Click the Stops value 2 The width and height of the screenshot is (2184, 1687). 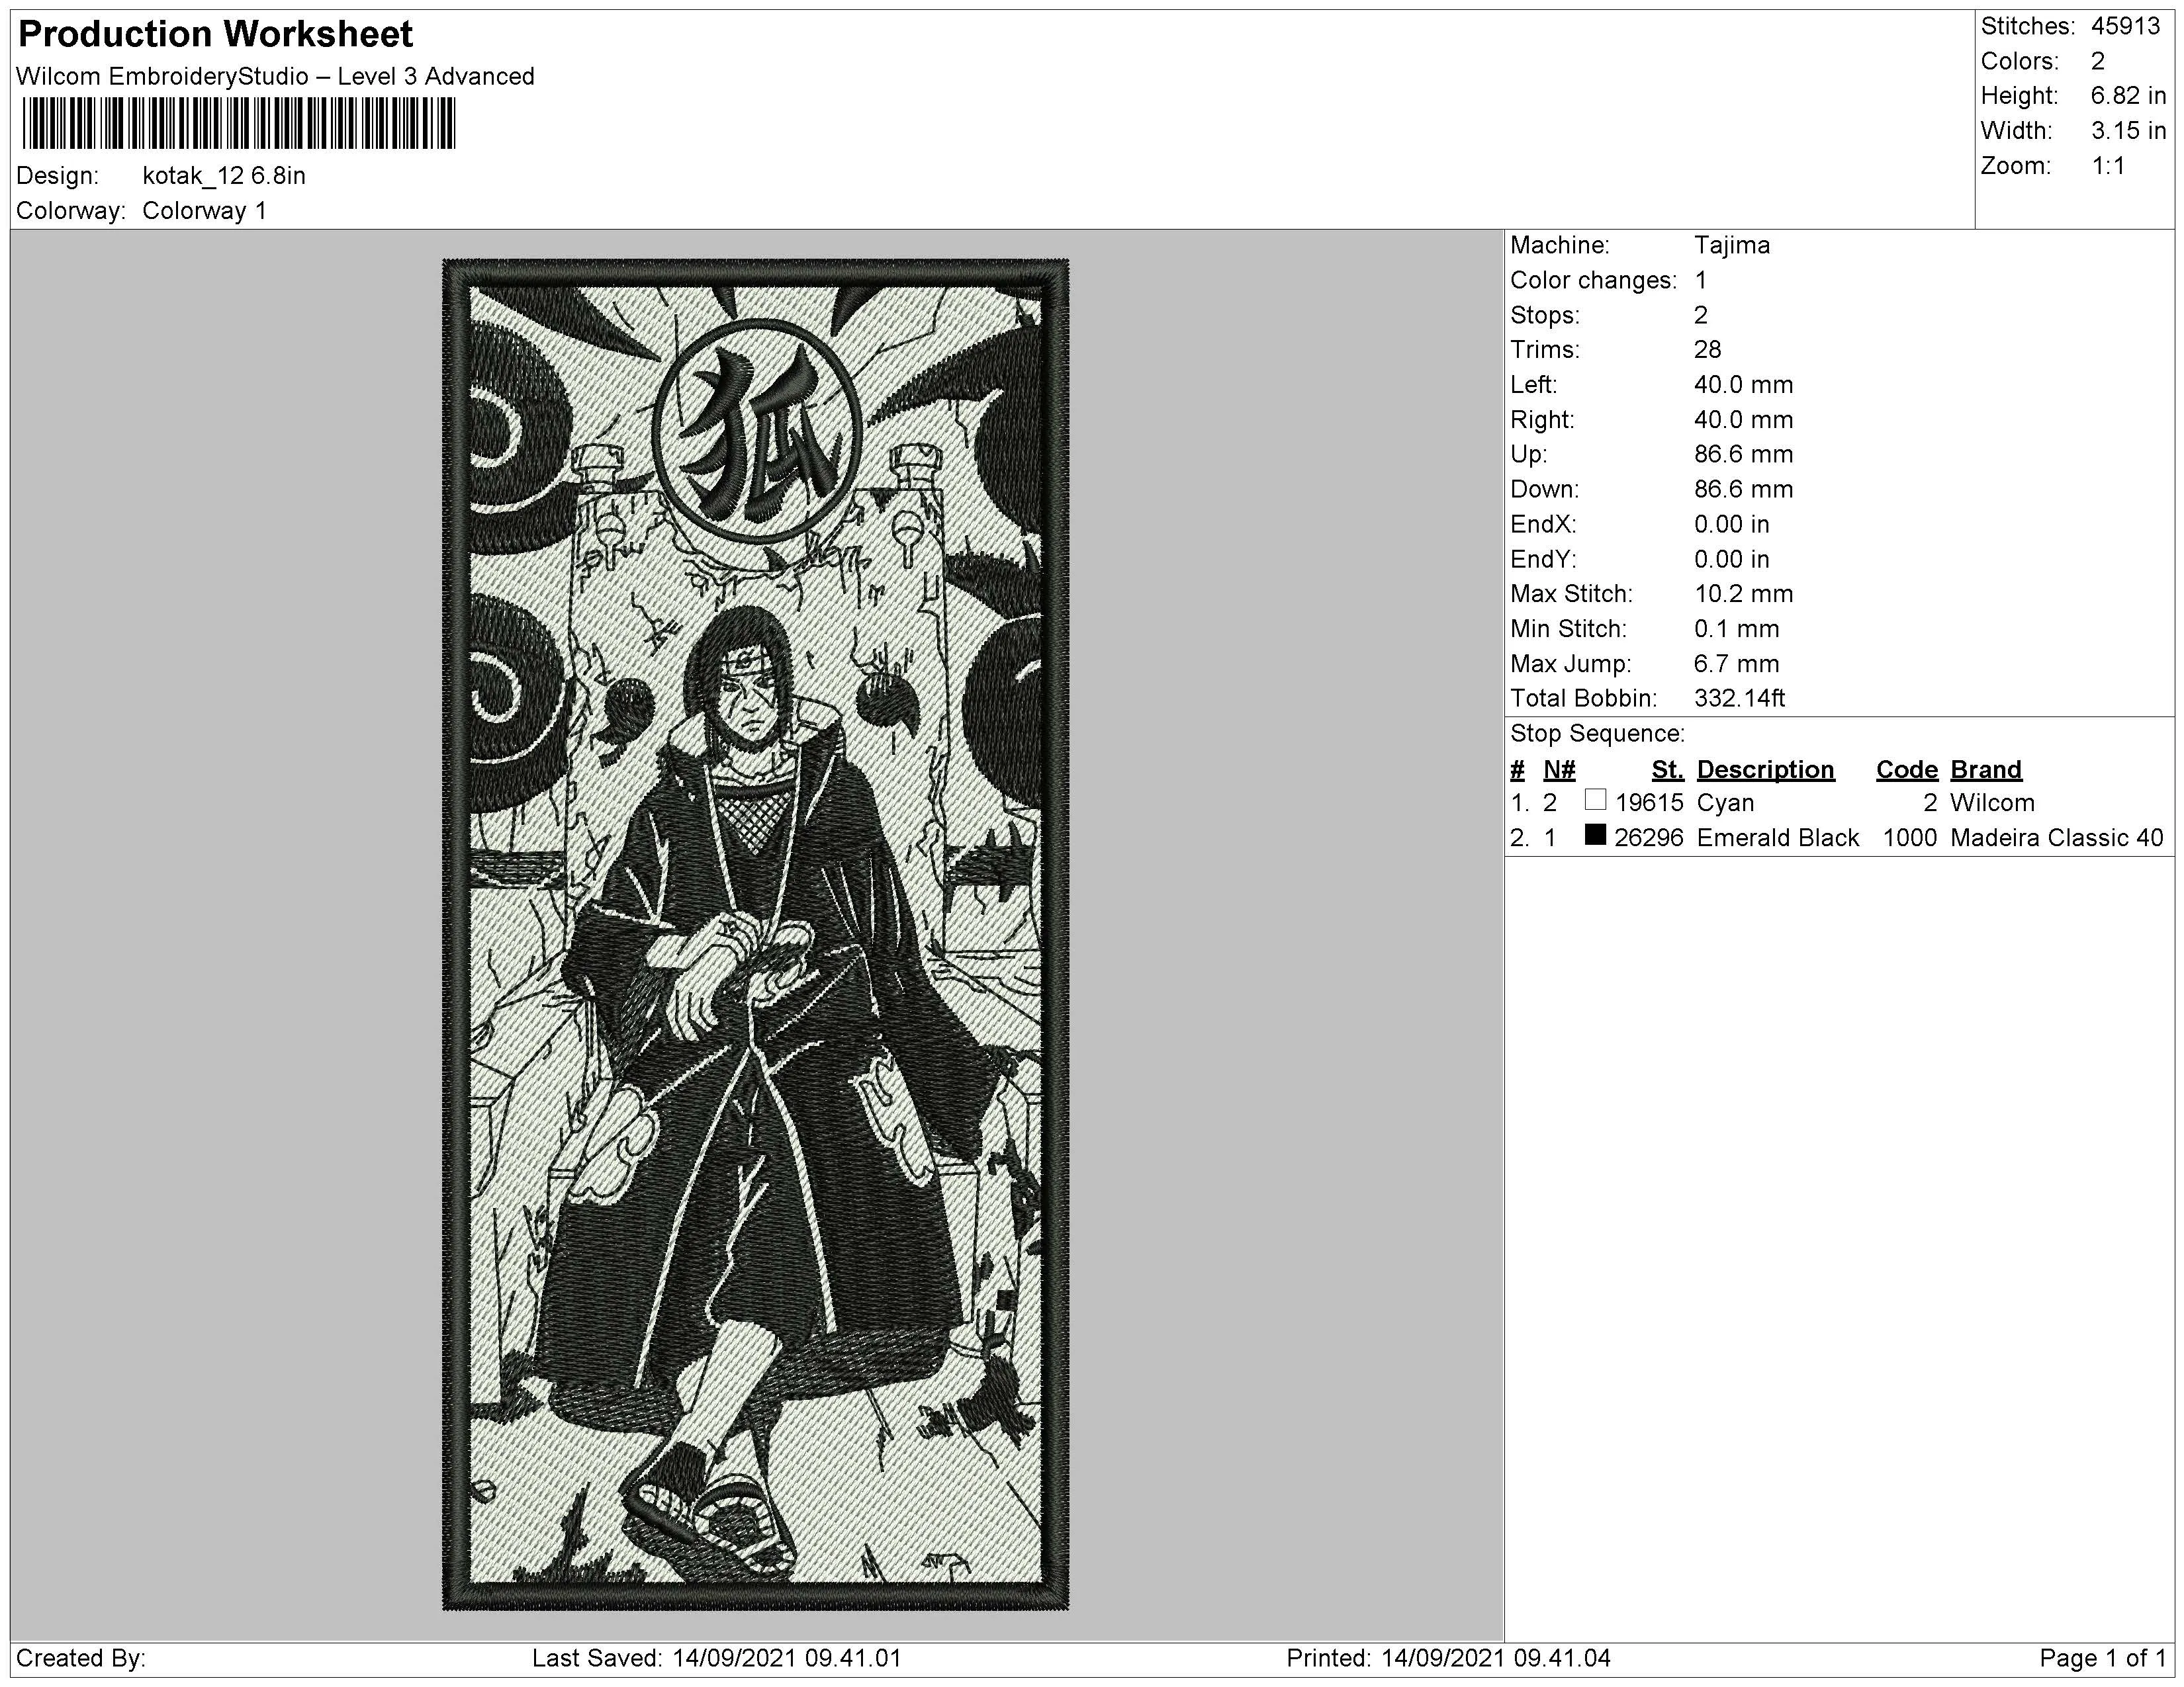coord(1701,316)
